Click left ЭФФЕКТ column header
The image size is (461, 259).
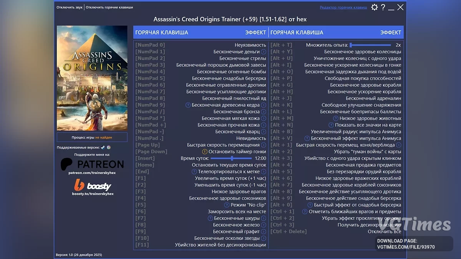pyautogui.click(x=255, y=32)
